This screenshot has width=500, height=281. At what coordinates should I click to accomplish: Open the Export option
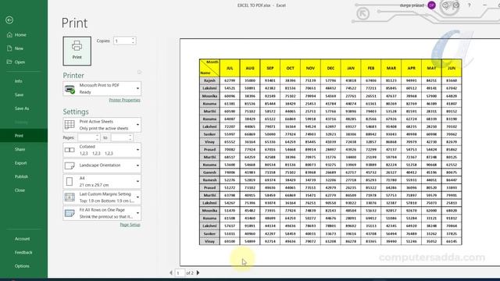[21, 163]
